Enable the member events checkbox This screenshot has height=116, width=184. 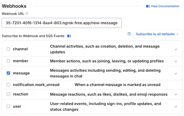coord(8,61)
